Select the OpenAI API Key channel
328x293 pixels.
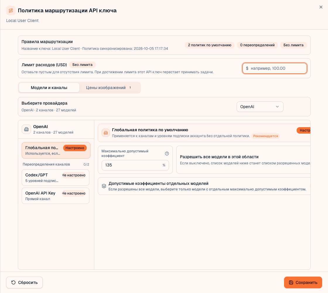pos(55,196)
